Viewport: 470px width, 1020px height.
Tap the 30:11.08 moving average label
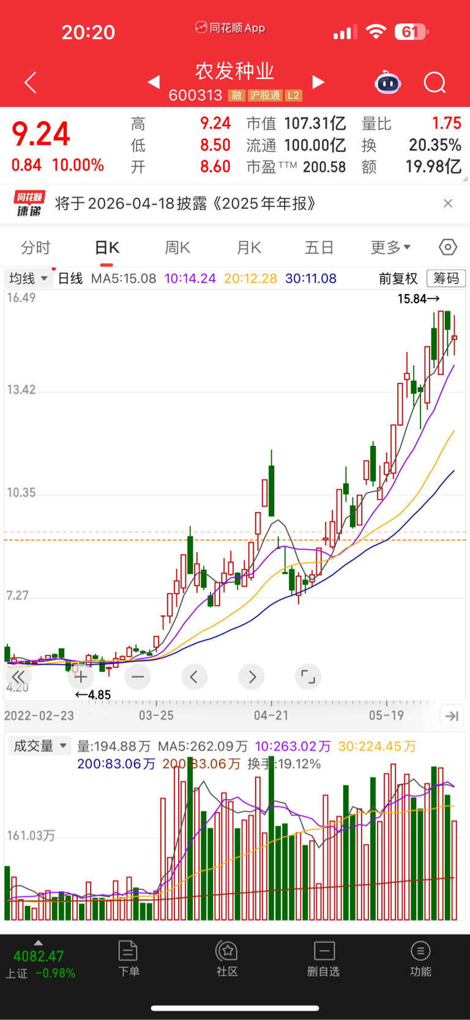(x=311, y=278)
